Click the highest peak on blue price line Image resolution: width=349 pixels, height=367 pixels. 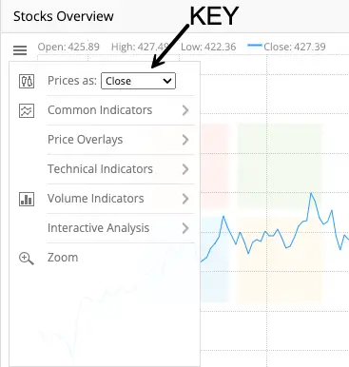click(x=311, y=193)
